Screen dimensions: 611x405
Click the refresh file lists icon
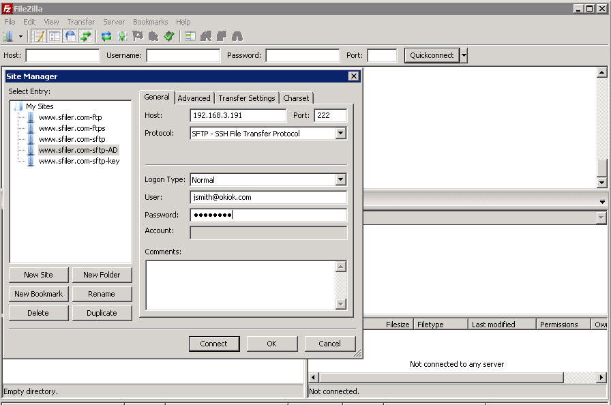pyautogui.click(x=106, y=36)
